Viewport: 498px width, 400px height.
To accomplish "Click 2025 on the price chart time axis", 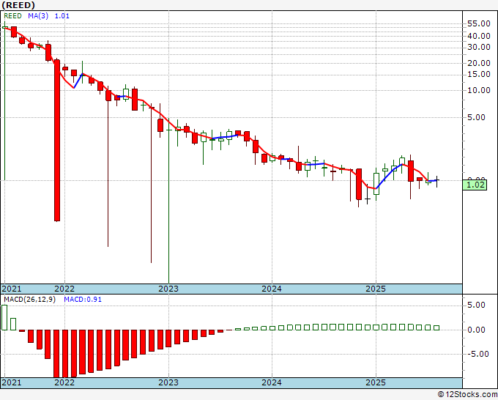I will (376, 289).
